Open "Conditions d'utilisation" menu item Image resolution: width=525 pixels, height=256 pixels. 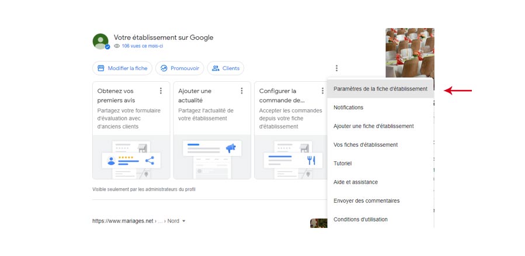click(x=380, y=220)
